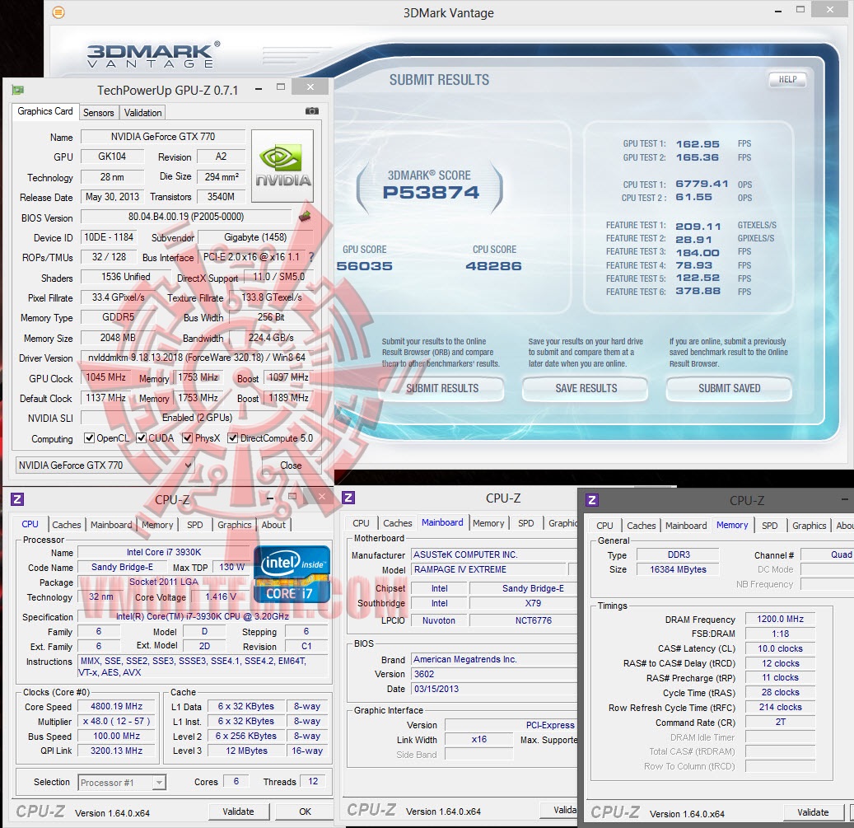The image size is (854, 828).
Task: Maximize the GPU-Z window
Action: 281,87
